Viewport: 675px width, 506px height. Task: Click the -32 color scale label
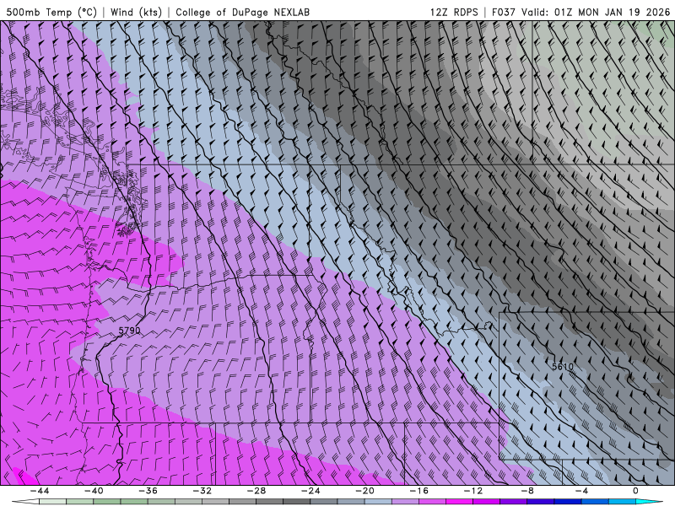(202, 491)
